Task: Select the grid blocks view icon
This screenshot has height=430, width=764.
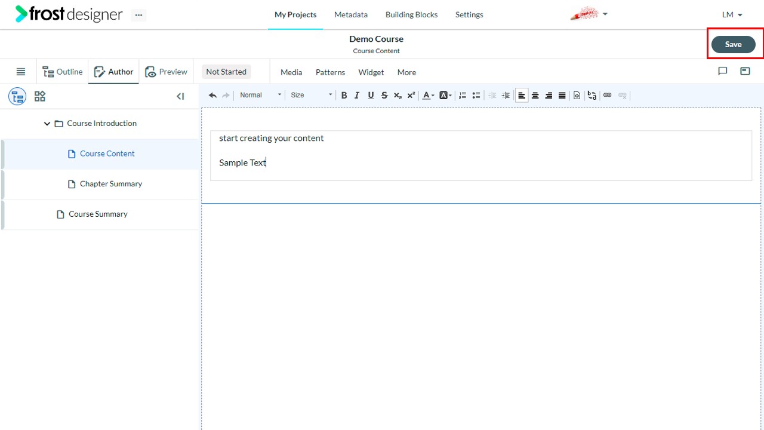Action: pyautogui.click(x=40, y=96)
